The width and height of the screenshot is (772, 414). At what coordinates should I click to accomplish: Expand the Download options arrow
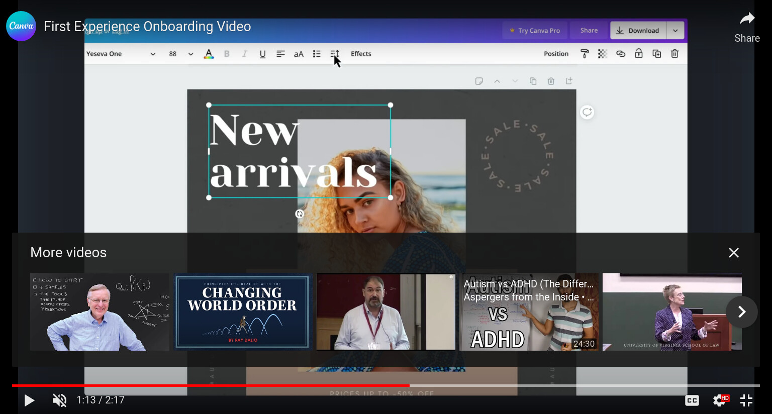click(675, 31)
